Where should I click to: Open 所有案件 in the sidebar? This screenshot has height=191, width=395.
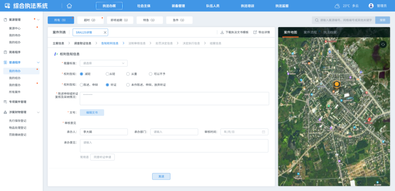(15, 92)
